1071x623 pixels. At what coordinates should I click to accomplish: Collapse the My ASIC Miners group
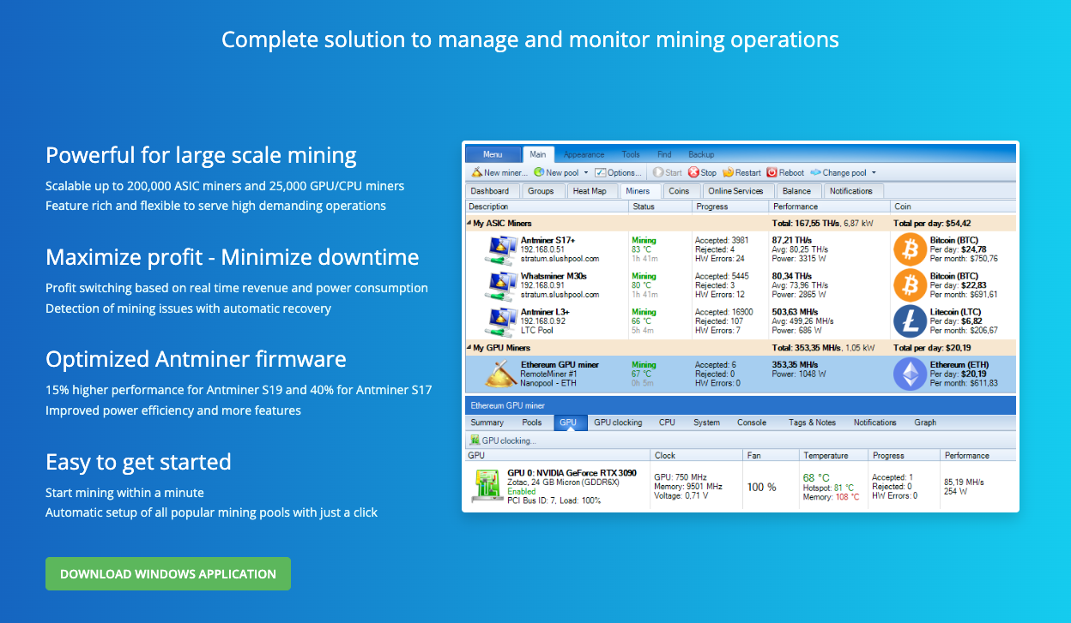click(x=469, y=224)
